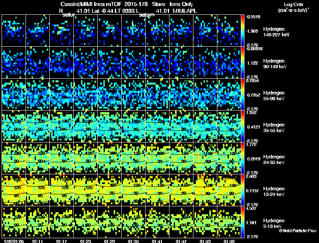The image size is (319, 243).
Task: Click the color bar for Hydrogen 149-227 keV
Action: [242, 31]
